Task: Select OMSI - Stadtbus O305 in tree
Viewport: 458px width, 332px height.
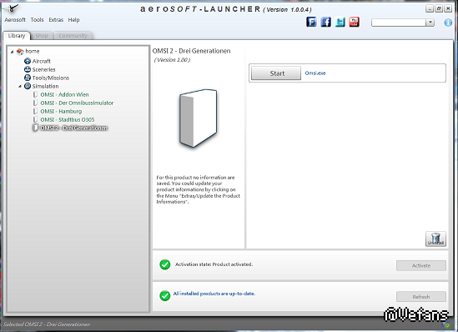Action: [68, 120]
